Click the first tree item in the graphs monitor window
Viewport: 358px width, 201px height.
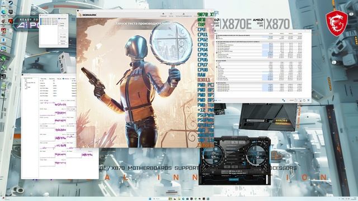point(28,78)
